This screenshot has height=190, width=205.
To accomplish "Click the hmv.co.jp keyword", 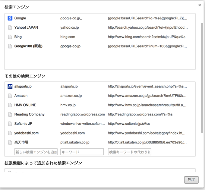I will click(68, 105).
